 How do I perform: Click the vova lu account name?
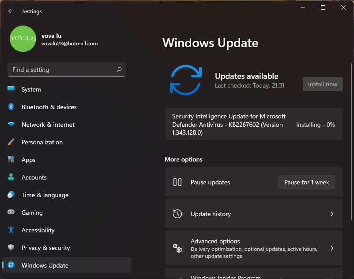[51, 36]
